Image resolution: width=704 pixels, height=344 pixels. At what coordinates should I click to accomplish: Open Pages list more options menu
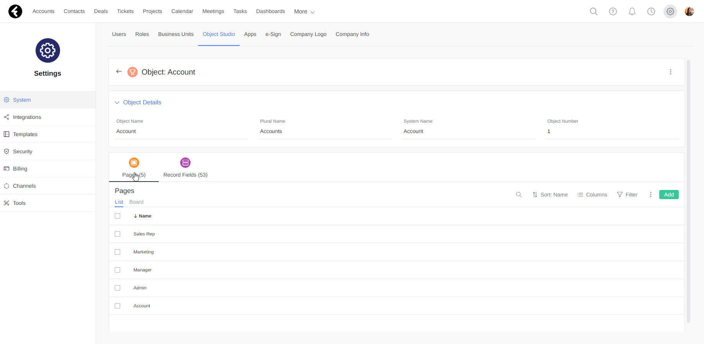[650, 195]
